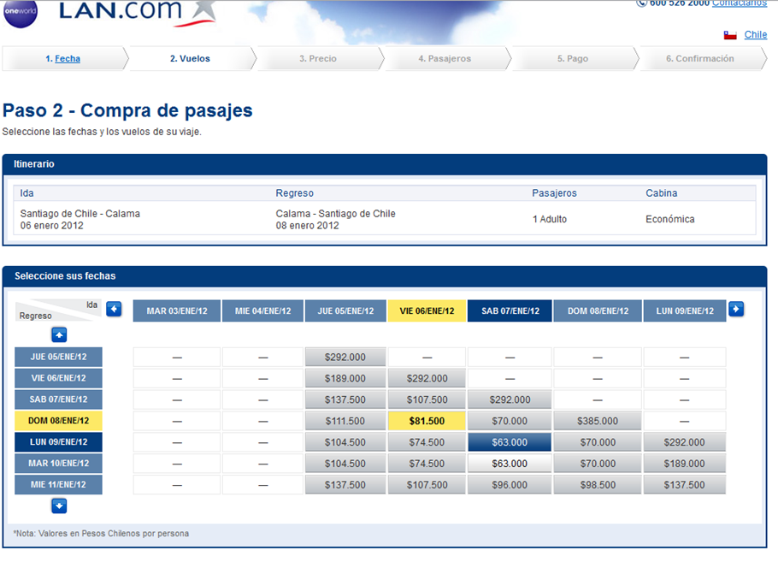The height and width of the screenshot is (562, 778).
Task: Show earlier return dates with up arrow
Action: [x=59, y=334]
